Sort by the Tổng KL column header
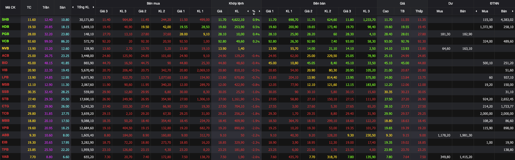This screenshot has width=515, height=160. [x=83, y=7]
